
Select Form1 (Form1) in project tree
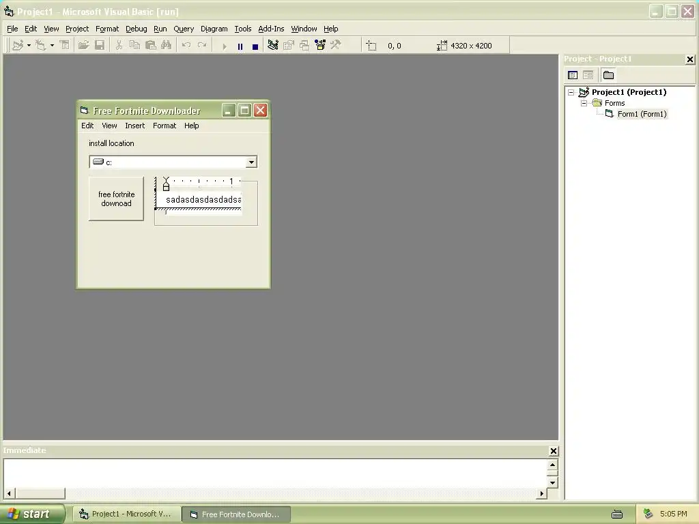[642, 114]
